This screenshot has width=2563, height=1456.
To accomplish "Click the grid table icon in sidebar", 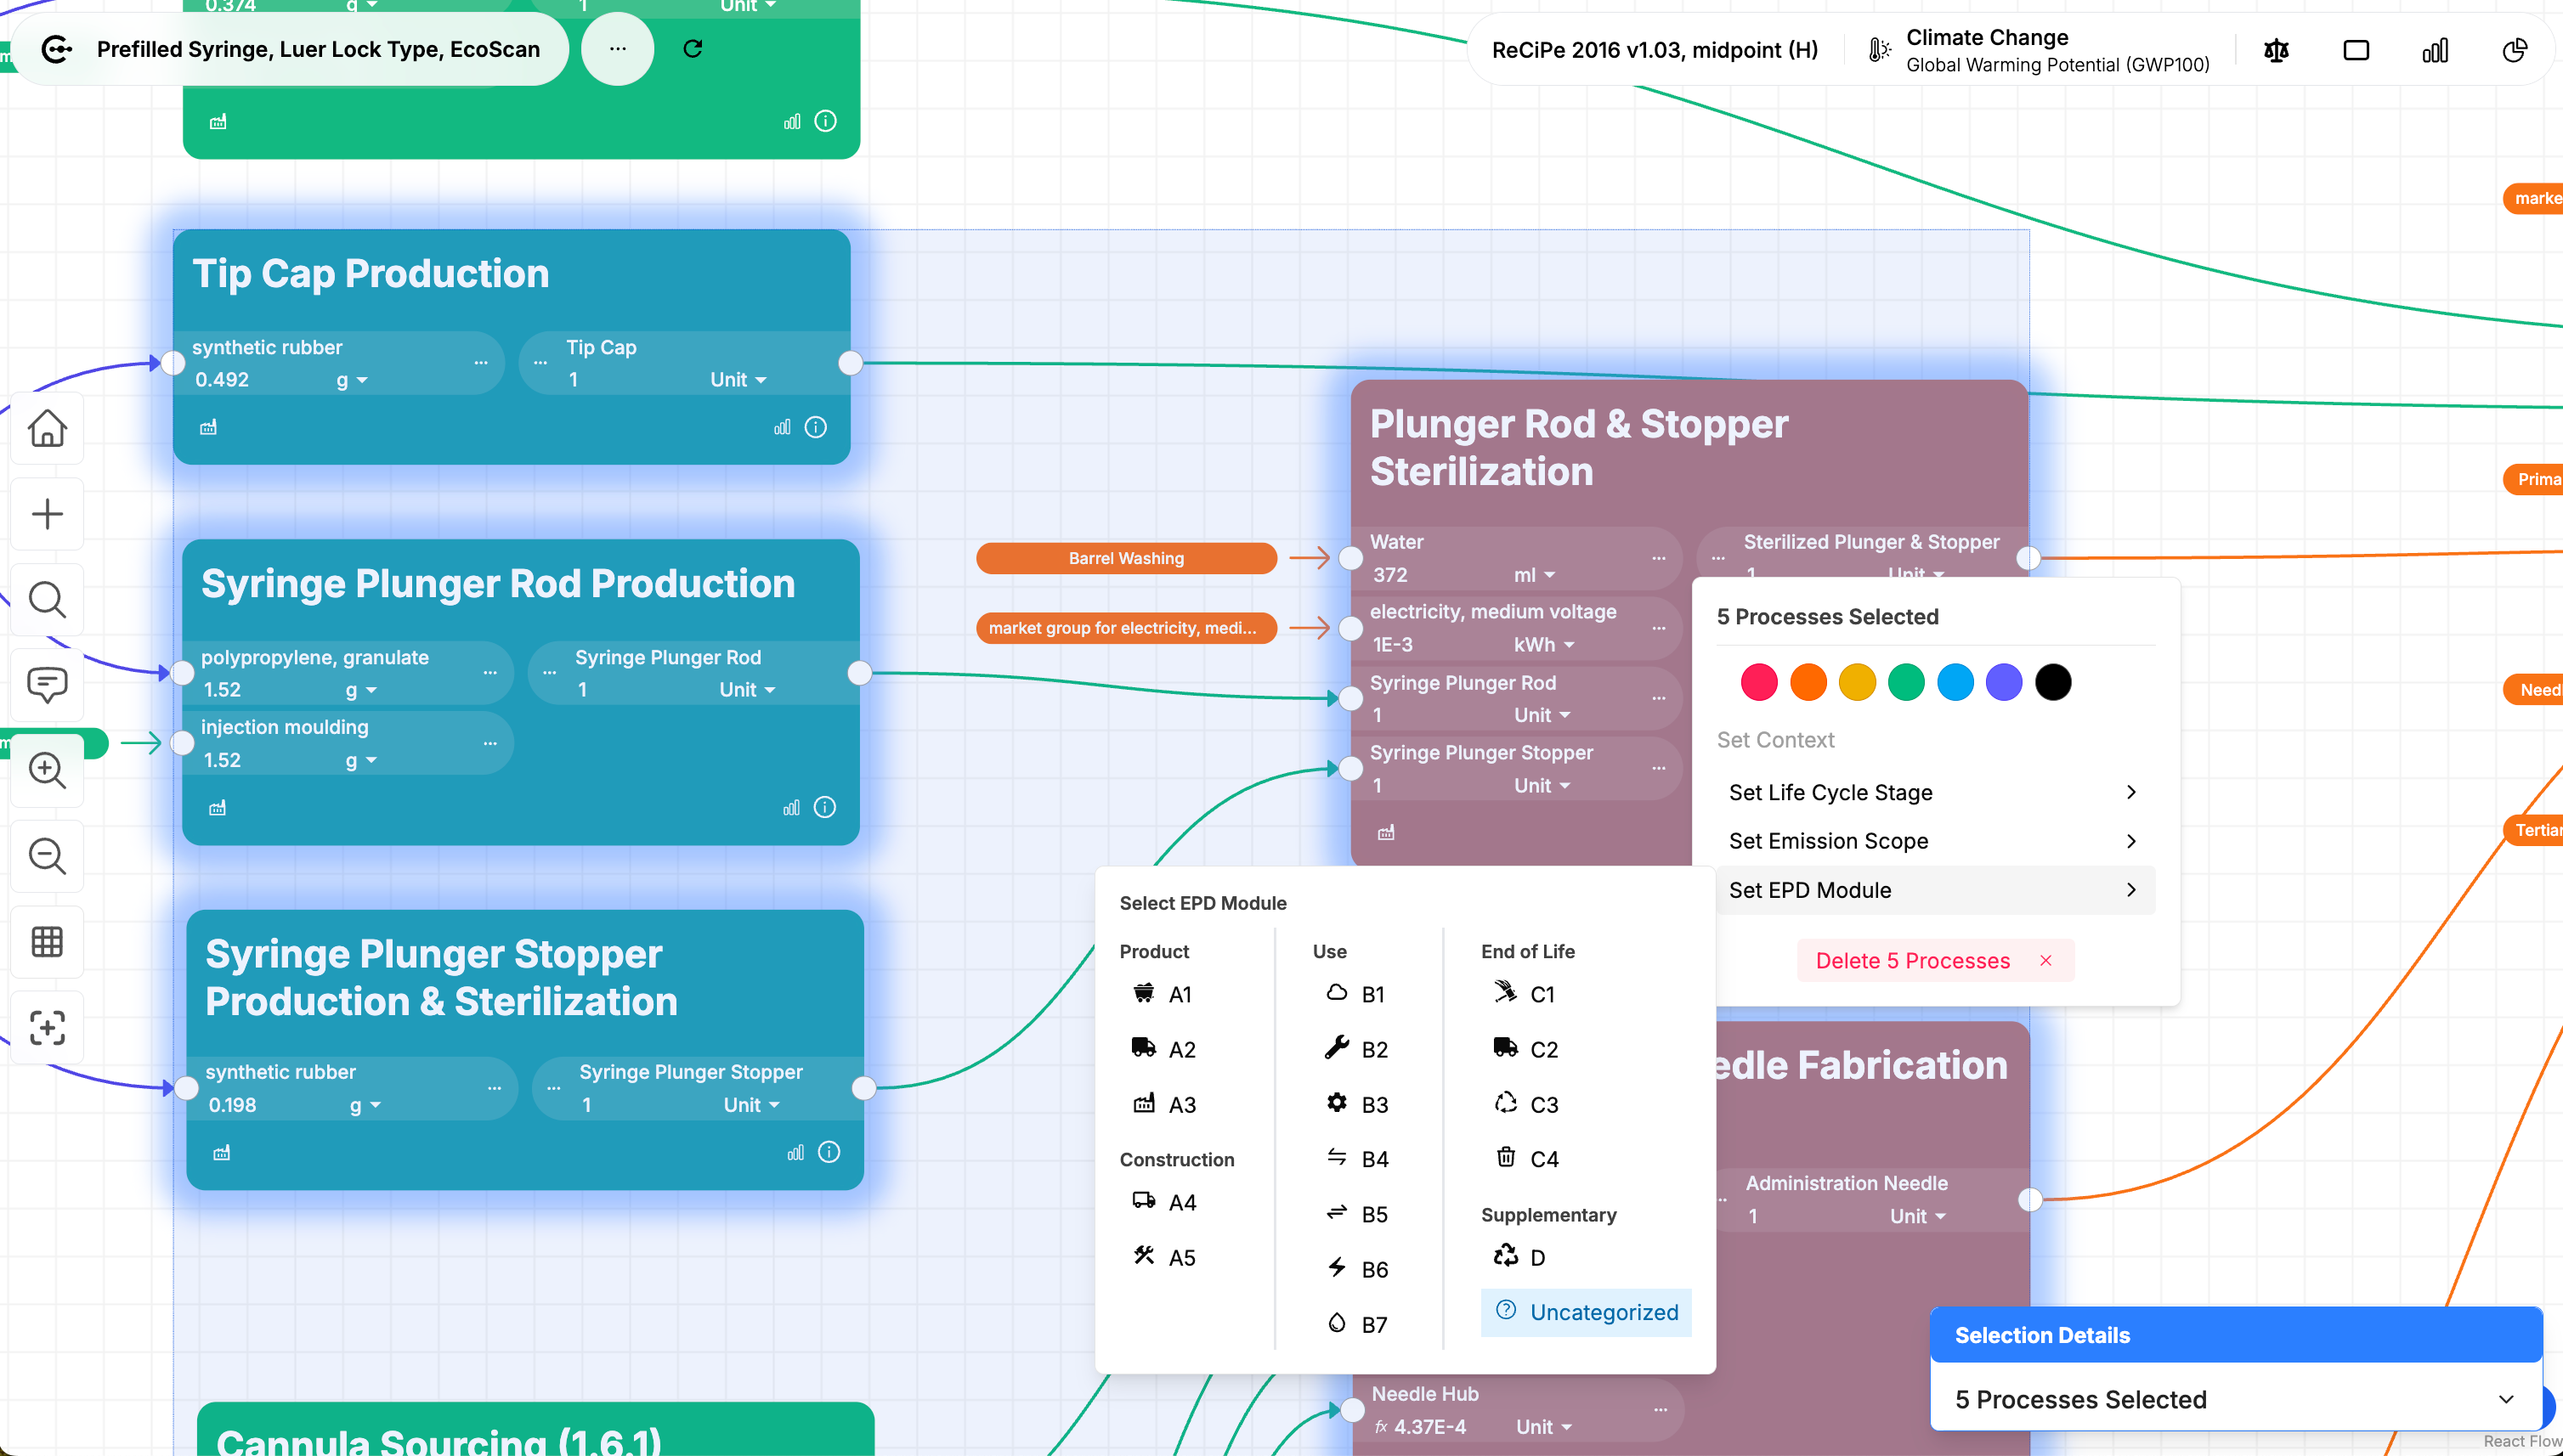I will pyautogui.click(x=47, y=941).
